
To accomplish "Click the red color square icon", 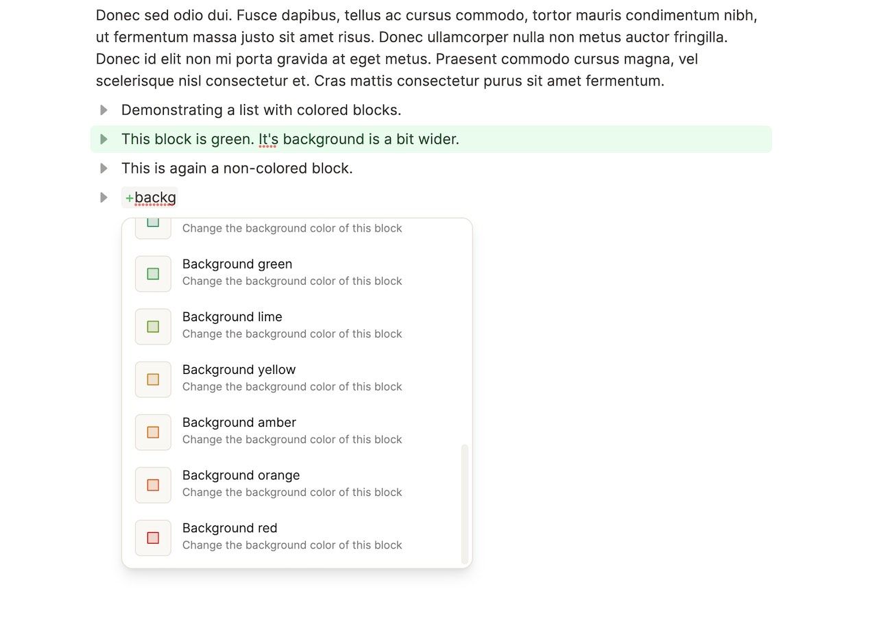I will pos(152,538).
